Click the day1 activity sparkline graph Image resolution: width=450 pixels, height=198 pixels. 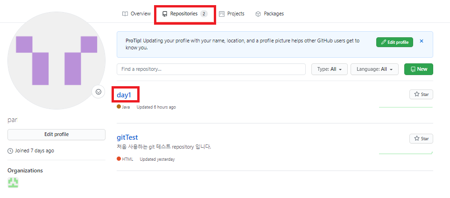(406, 107)
